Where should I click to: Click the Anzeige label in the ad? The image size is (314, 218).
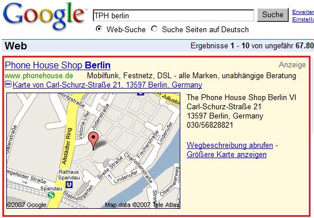[x=292, y=65]
